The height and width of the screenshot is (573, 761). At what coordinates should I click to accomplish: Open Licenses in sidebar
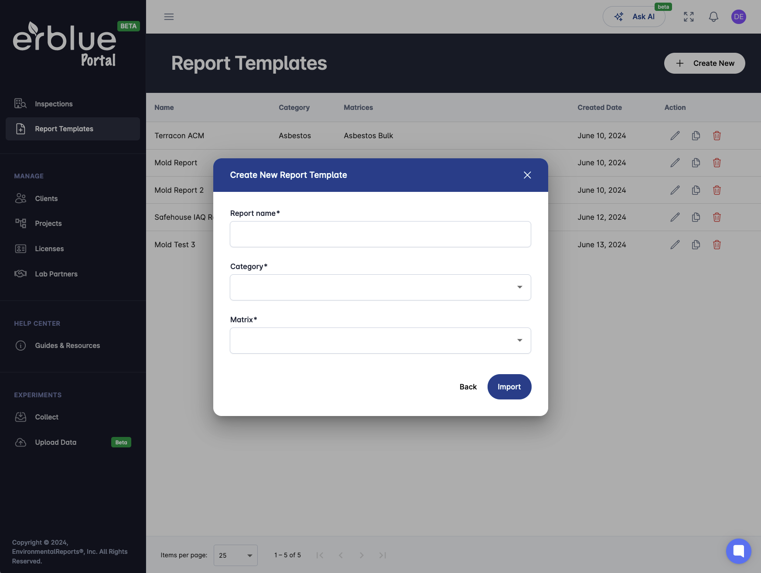(x=73, y=249)
